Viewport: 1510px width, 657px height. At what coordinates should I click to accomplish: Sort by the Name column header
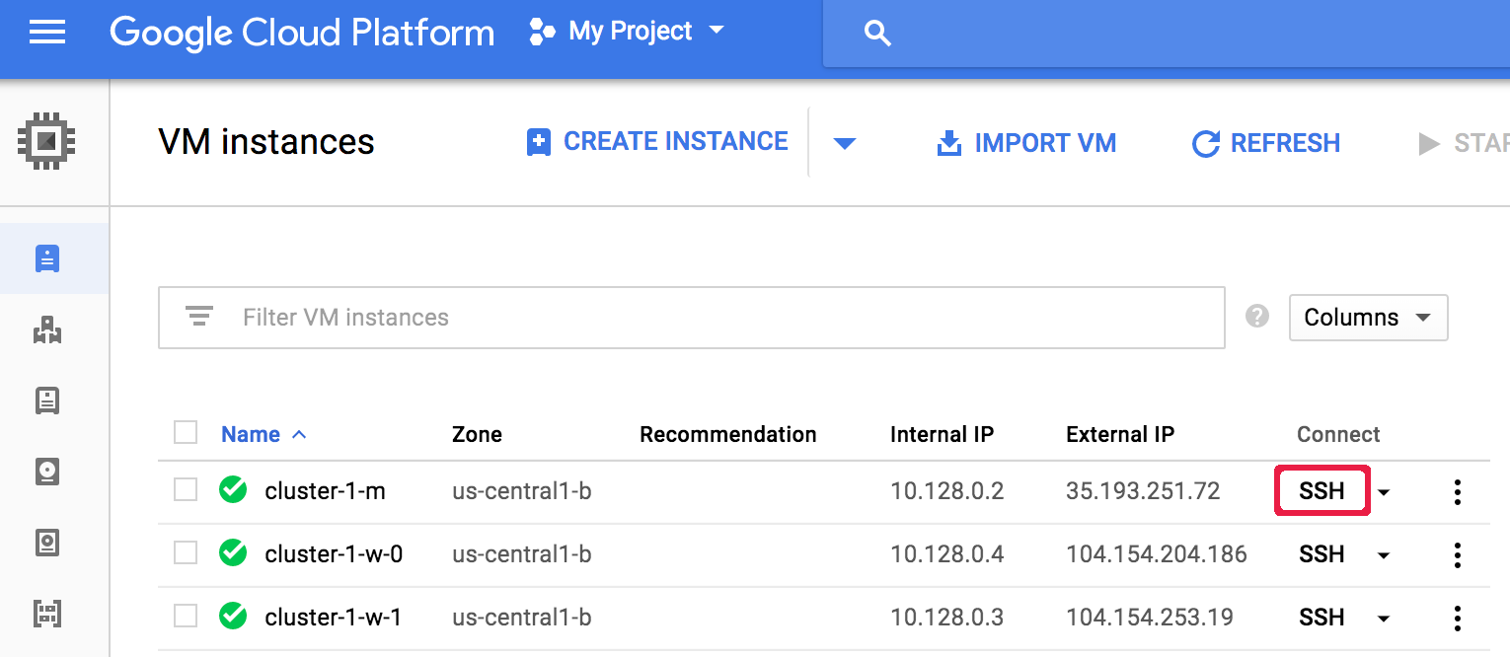point(251,434)
